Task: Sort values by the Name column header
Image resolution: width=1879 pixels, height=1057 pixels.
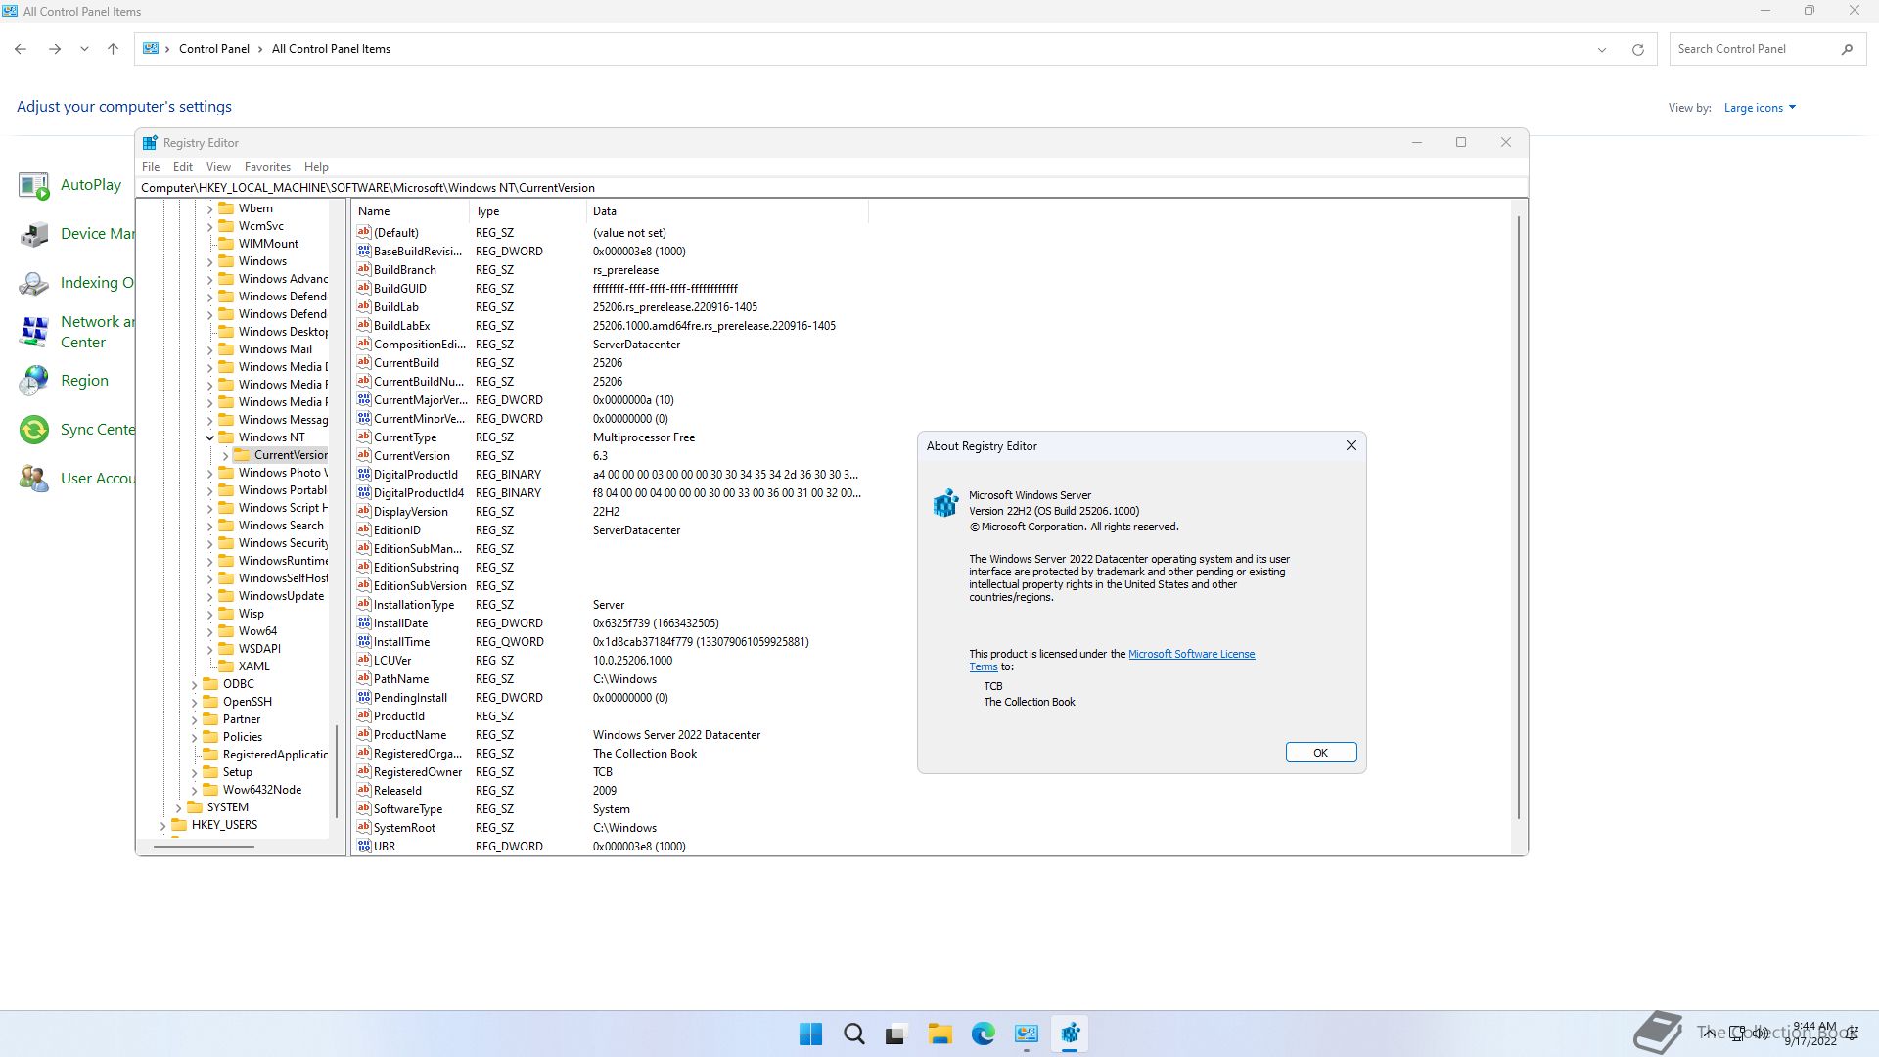Action: [x=411, y=211]
